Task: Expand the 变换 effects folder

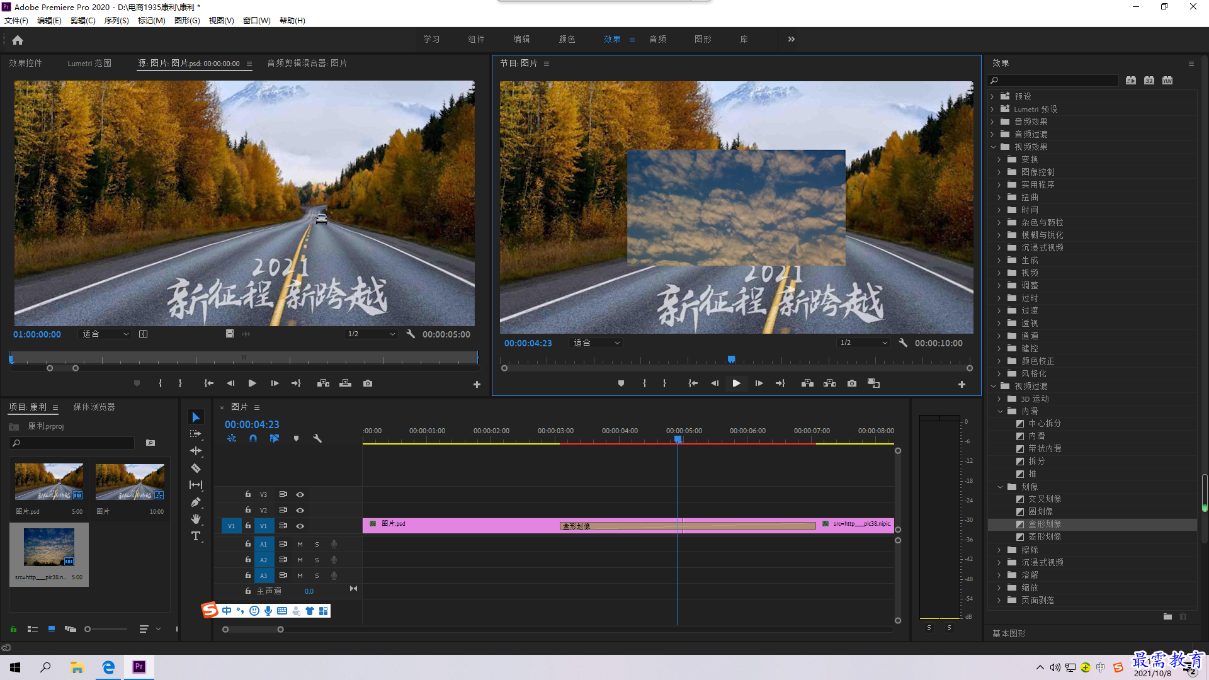Action: coord(999,159)
